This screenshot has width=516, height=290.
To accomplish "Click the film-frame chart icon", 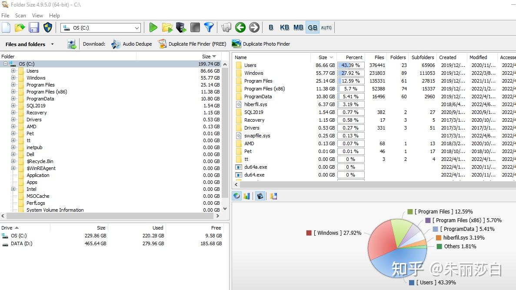I will pyautogui.click(x=260, y=196).
